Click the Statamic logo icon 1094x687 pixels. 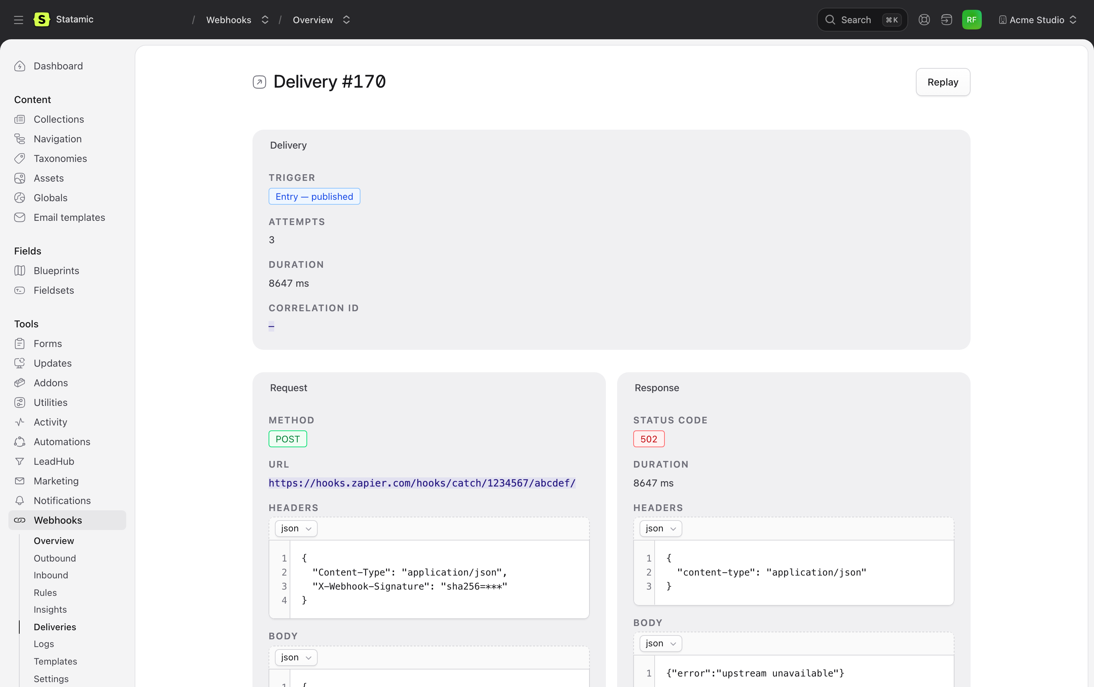[42, 20]
